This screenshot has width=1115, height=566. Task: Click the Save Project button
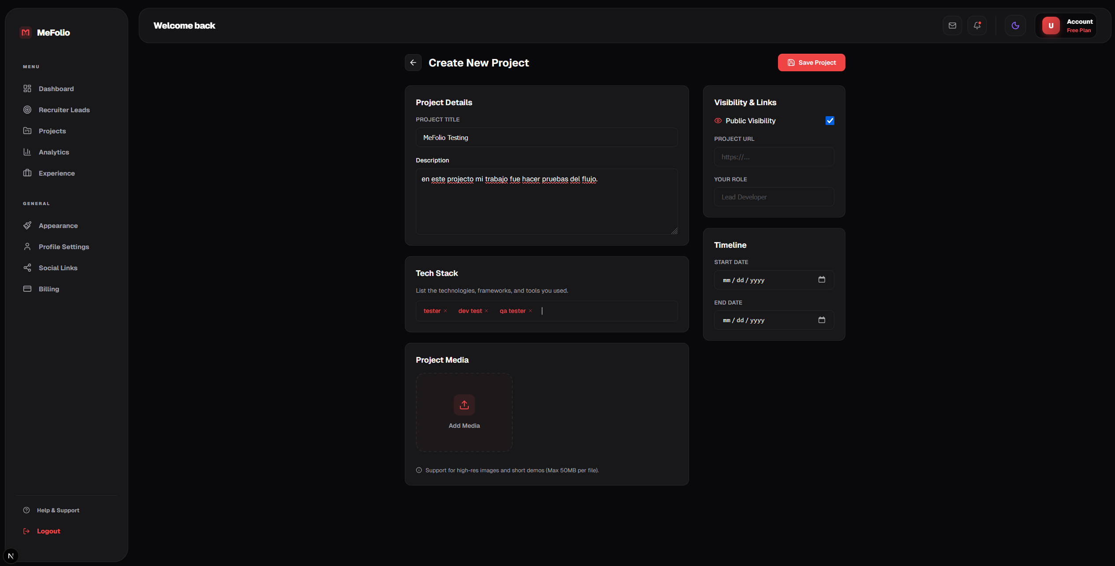point(811,62)
